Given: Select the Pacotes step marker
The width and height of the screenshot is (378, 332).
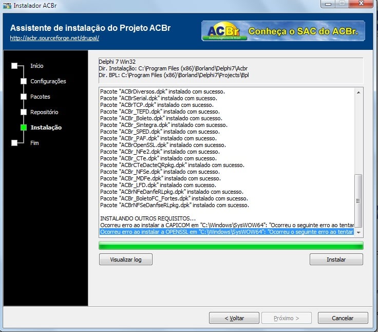Looking at the screenshot, I should (24, 97).
